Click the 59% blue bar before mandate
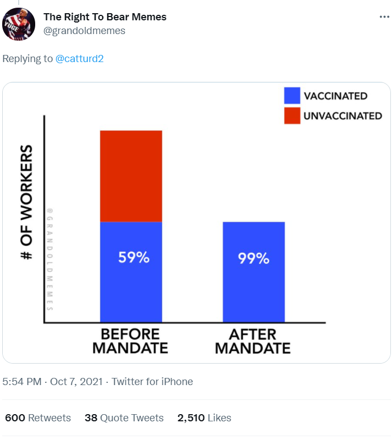392x440 pixels. pos(131,272)
